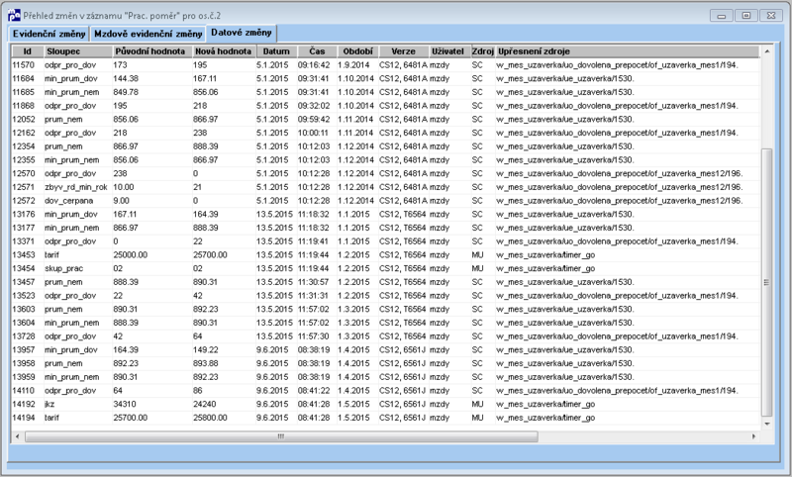This screenshot has height=477, width=792.
Task: Switch to the Evidenční změny tab
Action: 49,34
